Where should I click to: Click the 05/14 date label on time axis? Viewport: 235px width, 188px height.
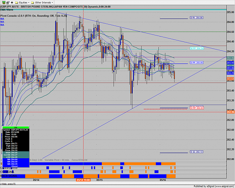(36, 180)
